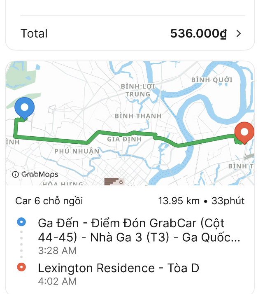Image resolution: width=265 pixels, height=294 pixels.
Task: Tap the 3:28 AM pickup time
Action: click(57, 250)
